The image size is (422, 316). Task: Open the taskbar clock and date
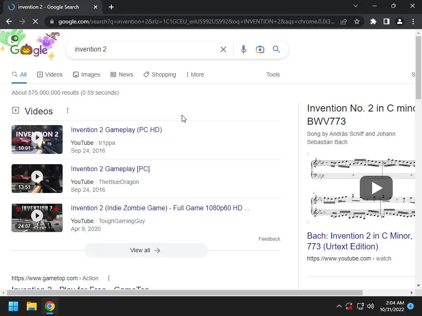point(392,306)
